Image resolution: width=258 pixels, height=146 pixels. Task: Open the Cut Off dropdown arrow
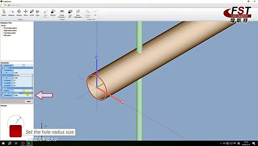pyautogui.click(x=72, y=17)
